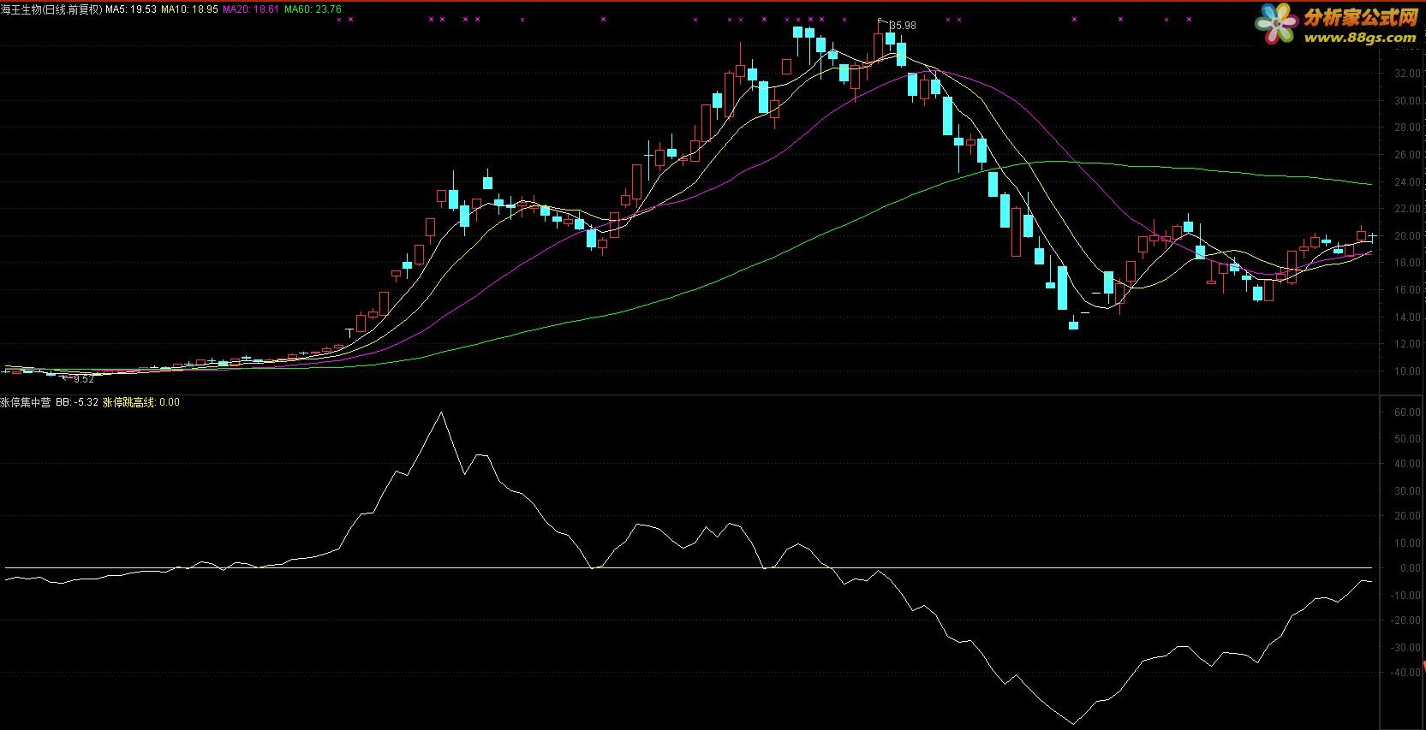
Task: Click the 22.00 price axis label
Action: pyautogui.click(x=1408, y=209)
